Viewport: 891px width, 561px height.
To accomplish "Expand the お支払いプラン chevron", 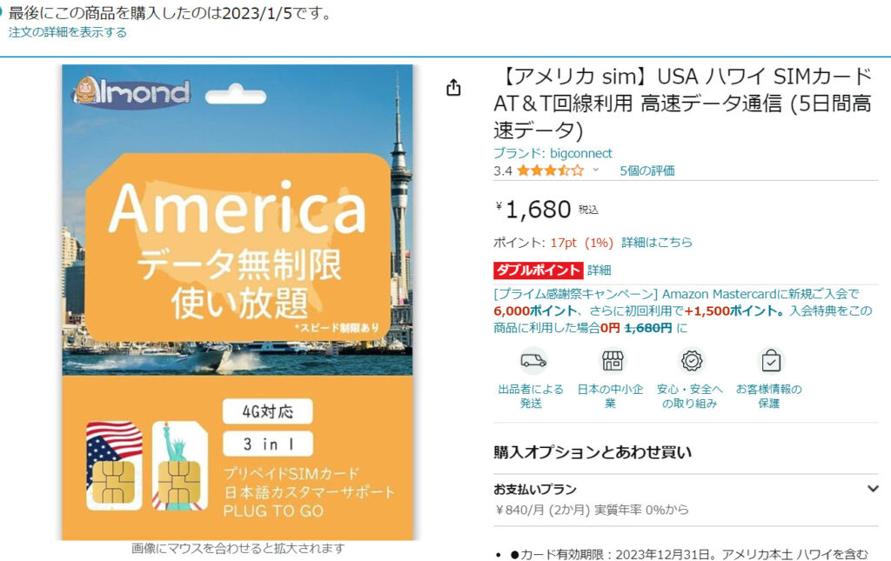I will point(873,489).
